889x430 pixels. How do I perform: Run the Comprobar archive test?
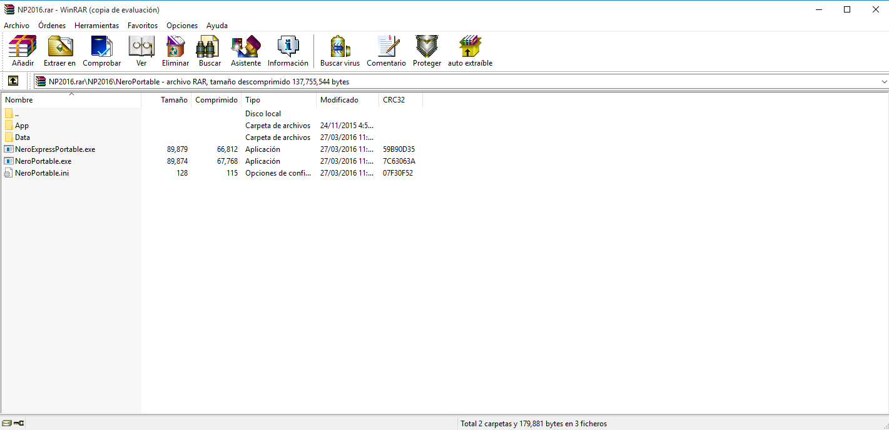(x=101, y=47)
